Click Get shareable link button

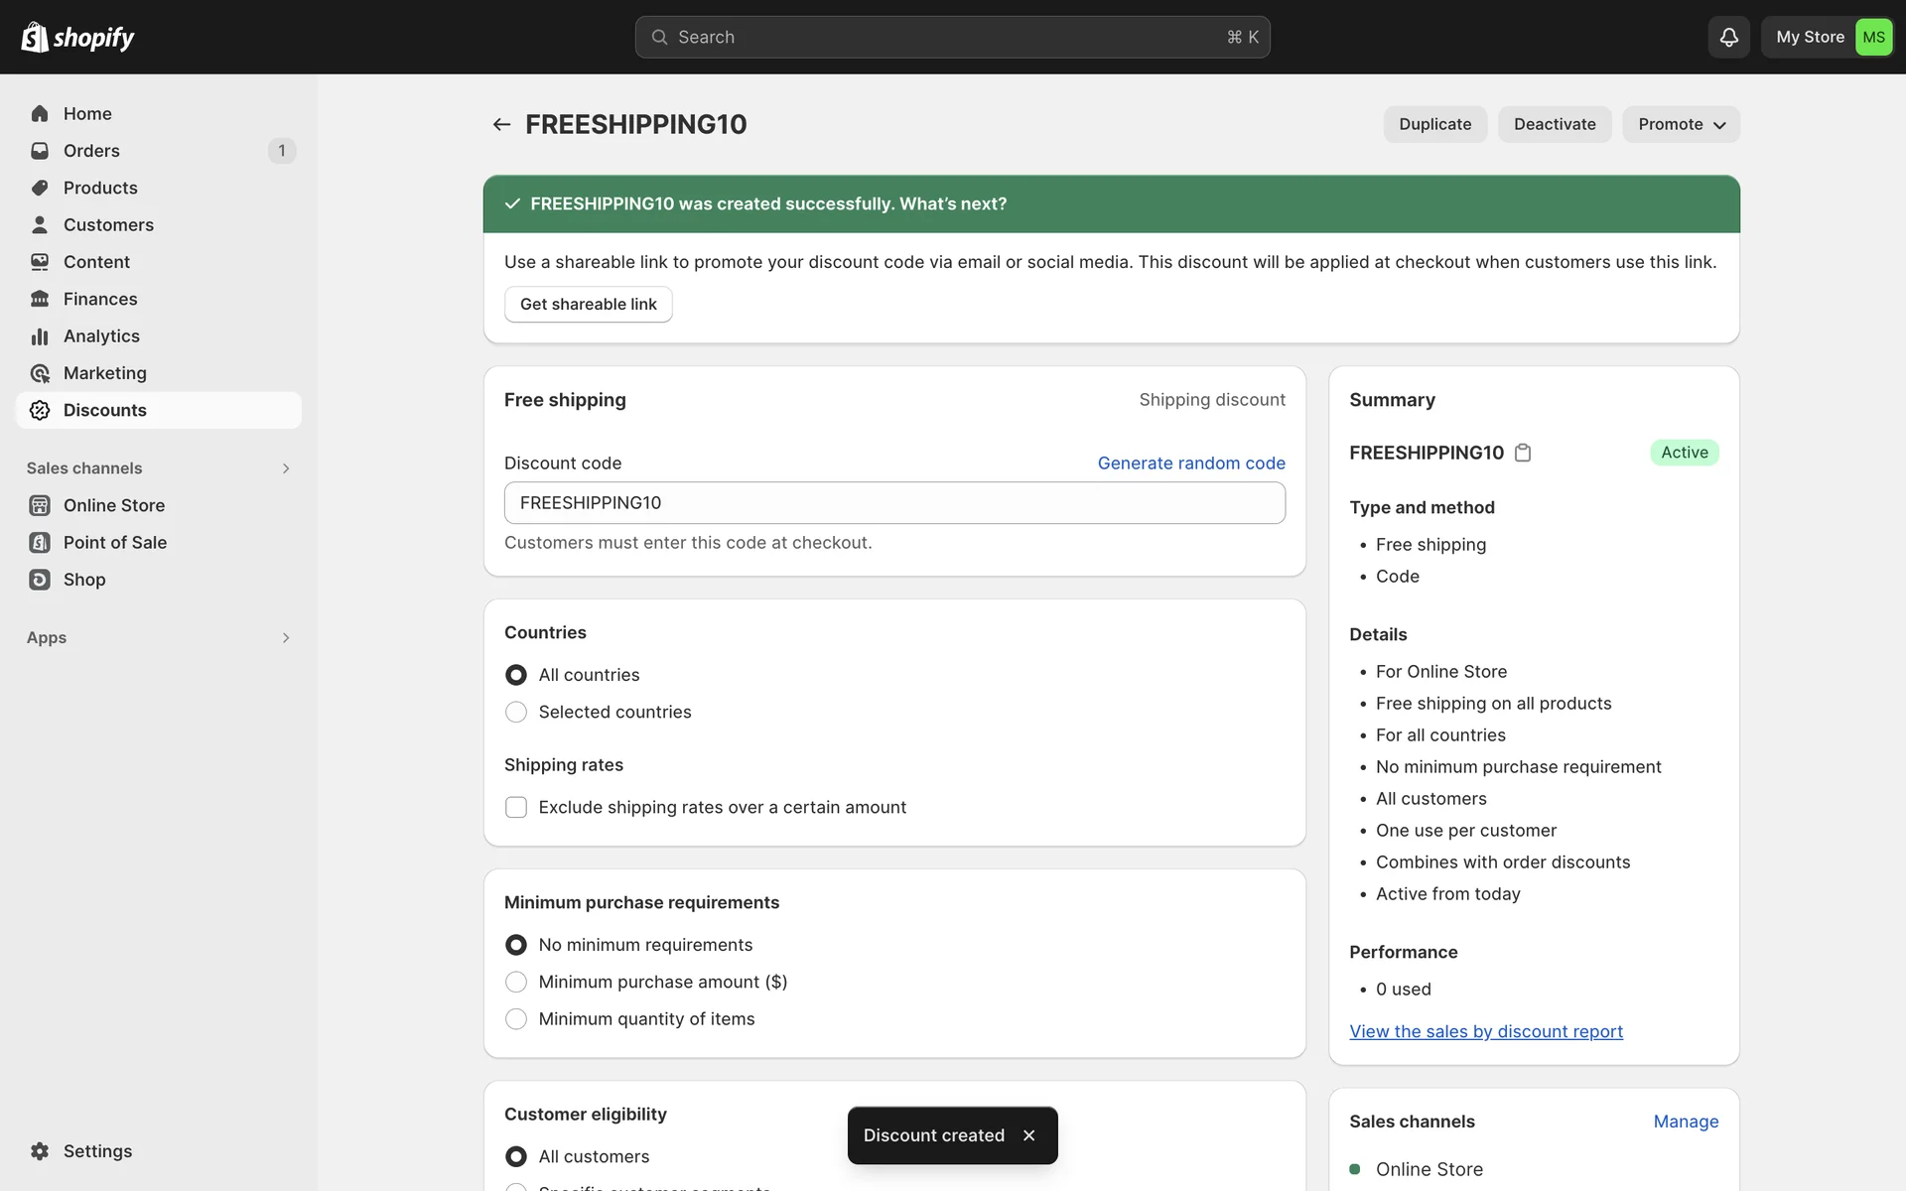(588, 305)
